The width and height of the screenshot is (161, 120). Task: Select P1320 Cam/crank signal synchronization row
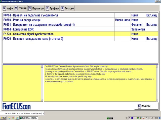(x=58, y=34)
